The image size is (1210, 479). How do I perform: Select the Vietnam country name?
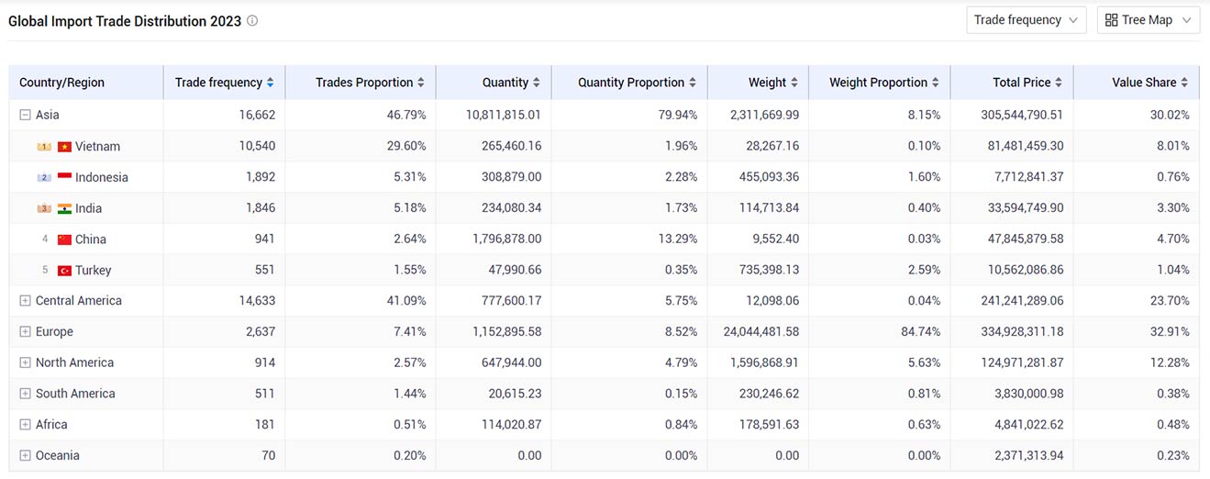[x=97, y=147]
